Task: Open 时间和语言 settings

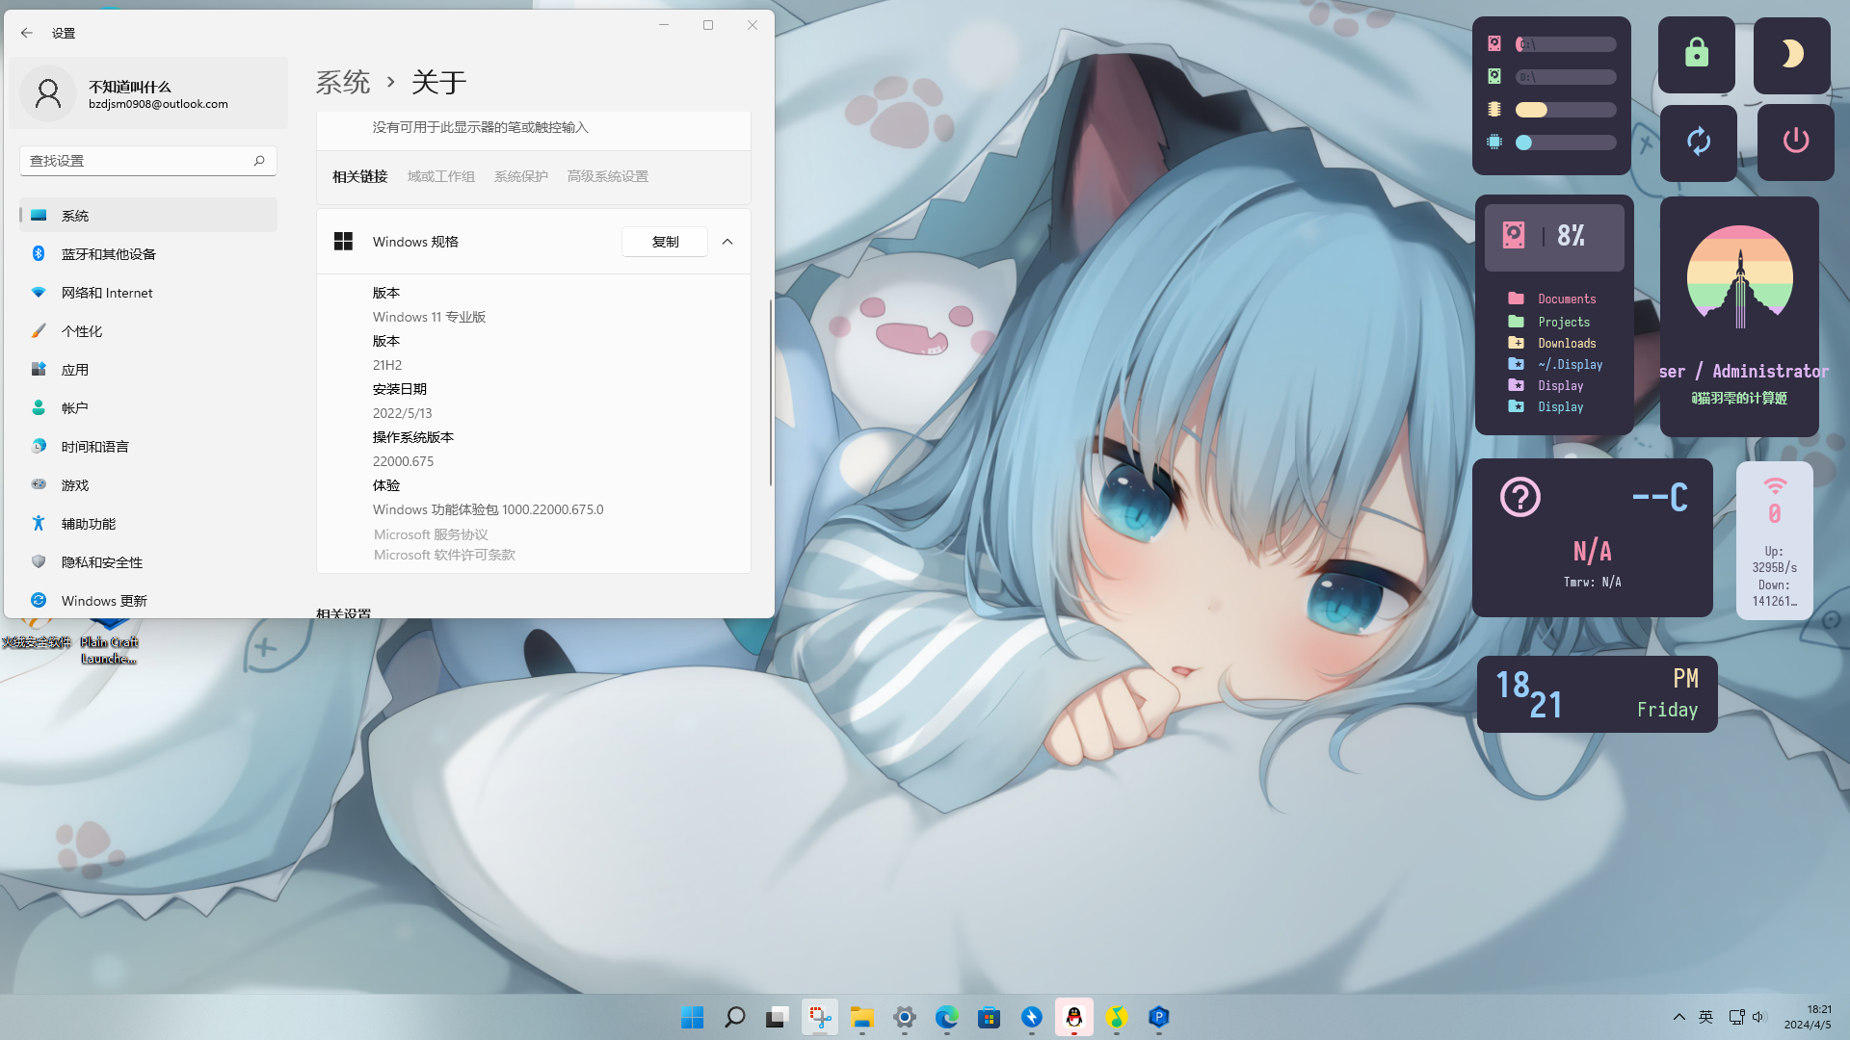Action: pyautogui.click(x=147, y=447)
